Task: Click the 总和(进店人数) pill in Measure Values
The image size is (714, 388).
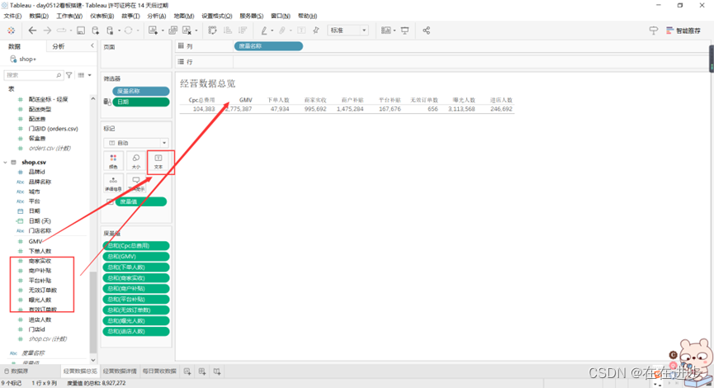Action: (x=136, y=332)
